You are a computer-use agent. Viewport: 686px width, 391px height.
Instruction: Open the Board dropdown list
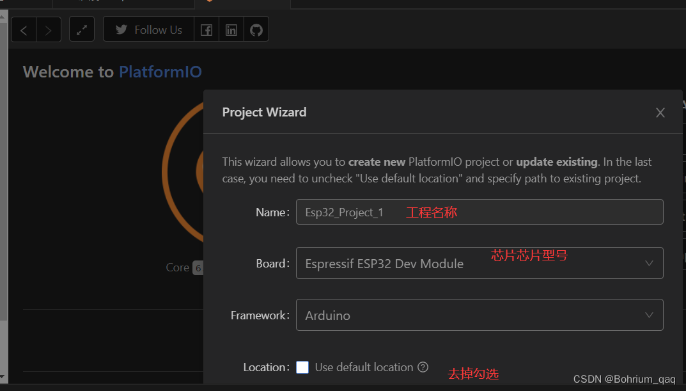point(479,263)
